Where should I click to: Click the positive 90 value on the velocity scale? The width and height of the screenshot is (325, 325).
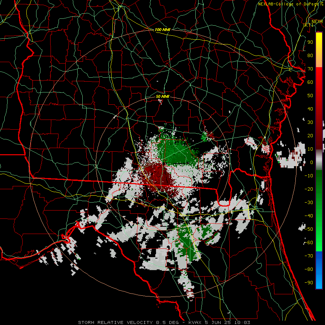point(310,42)
